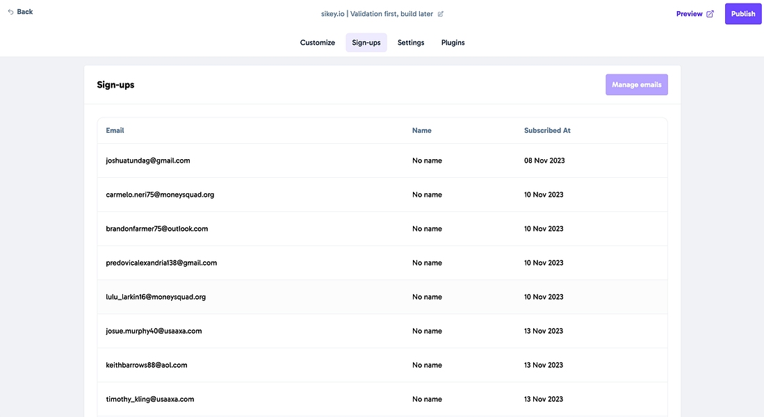Click the Name column header
Screen dimensions: 764x417
click(421, 131)
